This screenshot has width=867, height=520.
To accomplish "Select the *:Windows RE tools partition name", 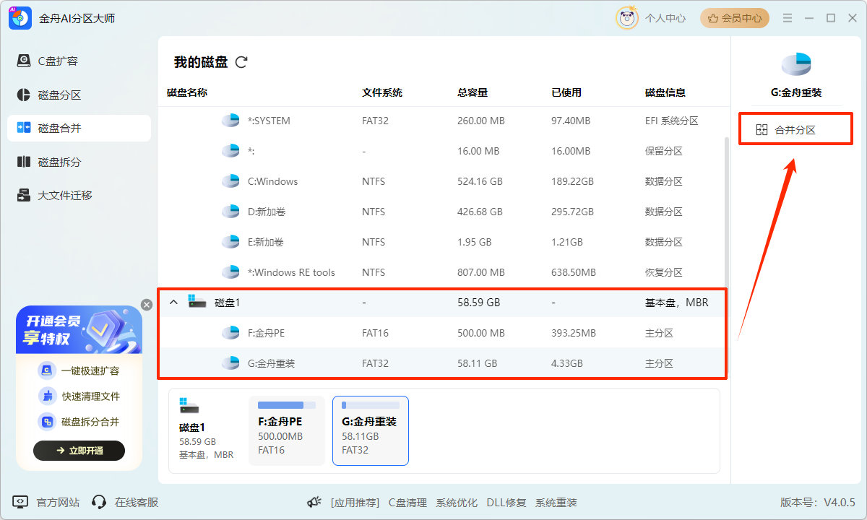I will tap(291, 272).
